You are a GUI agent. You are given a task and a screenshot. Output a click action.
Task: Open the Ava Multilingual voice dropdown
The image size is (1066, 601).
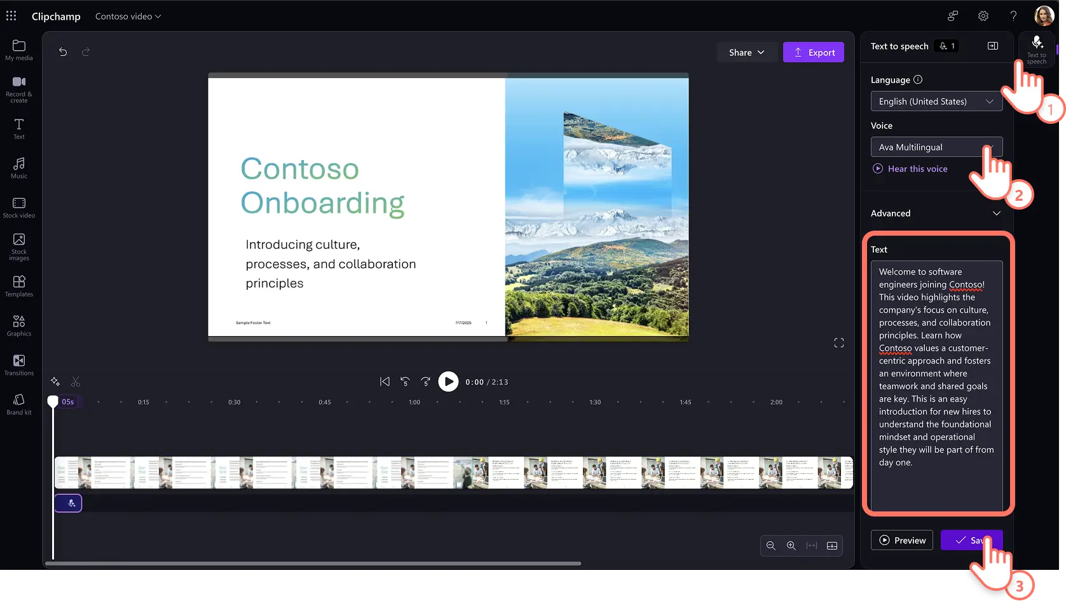point(936,147)
